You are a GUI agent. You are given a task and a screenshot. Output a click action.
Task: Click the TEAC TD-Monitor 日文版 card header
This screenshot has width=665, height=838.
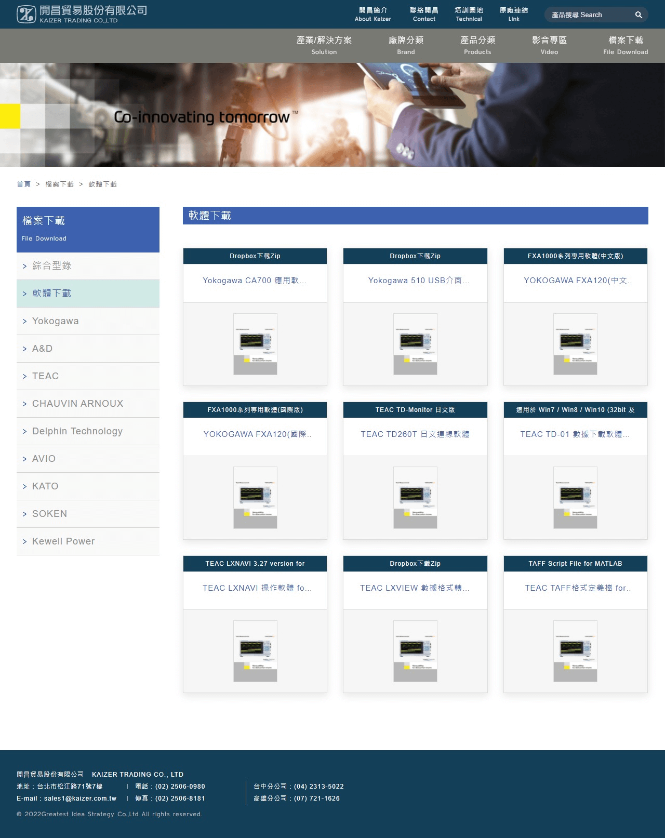pyautogui.click(x=415, y=410)
